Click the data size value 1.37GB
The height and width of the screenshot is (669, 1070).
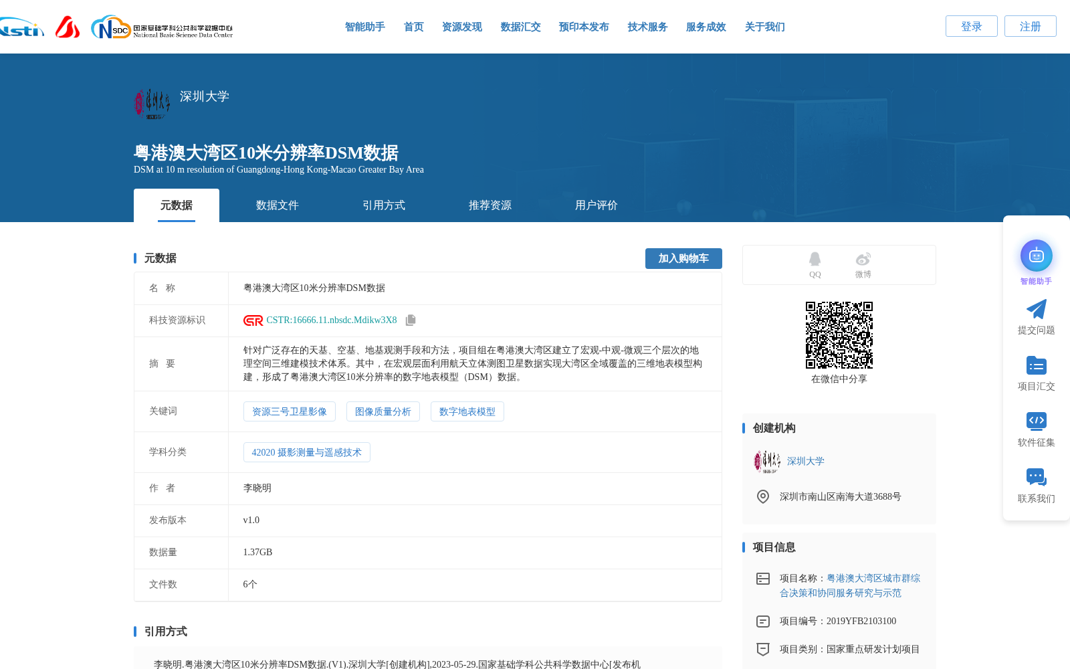pyautogui.click(x=258, y=553)
